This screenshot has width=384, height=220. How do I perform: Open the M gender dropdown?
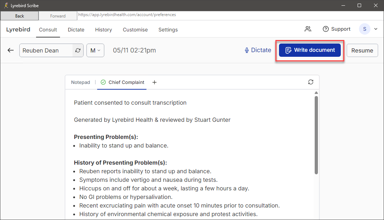(x=95, y=50)
